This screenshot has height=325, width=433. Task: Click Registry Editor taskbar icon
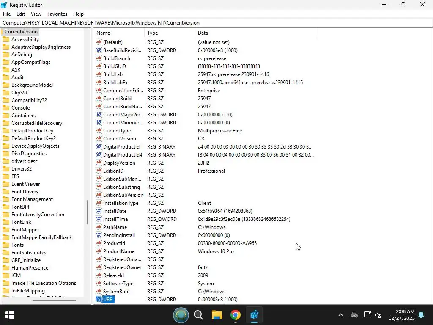(254, 315)
